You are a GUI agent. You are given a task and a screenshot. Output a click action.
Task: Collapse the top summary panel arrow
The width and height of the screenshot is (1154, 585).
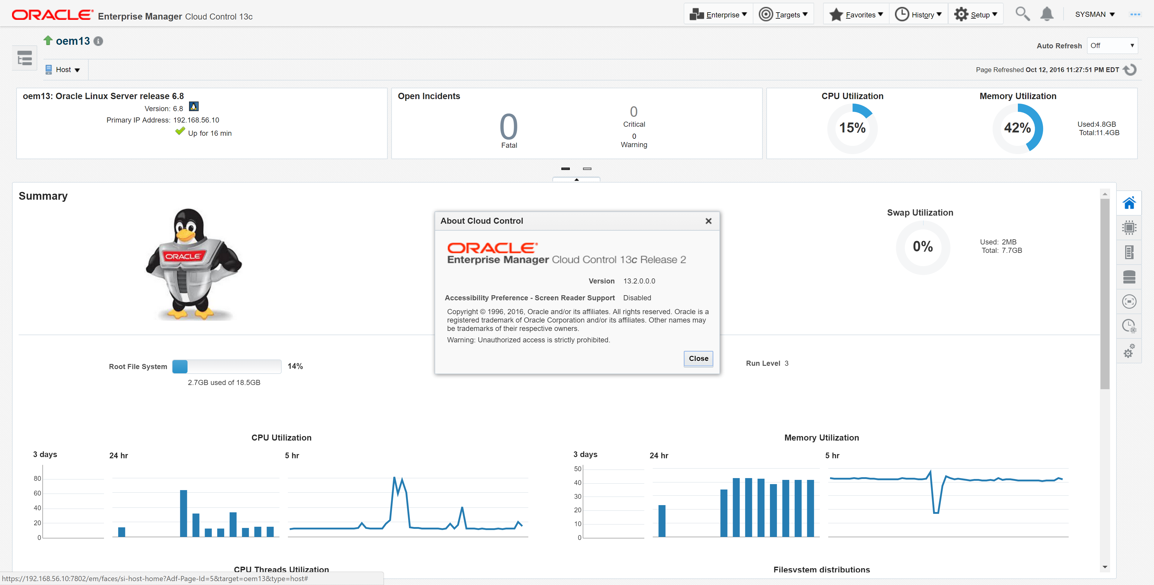click(x=577, y=180)
